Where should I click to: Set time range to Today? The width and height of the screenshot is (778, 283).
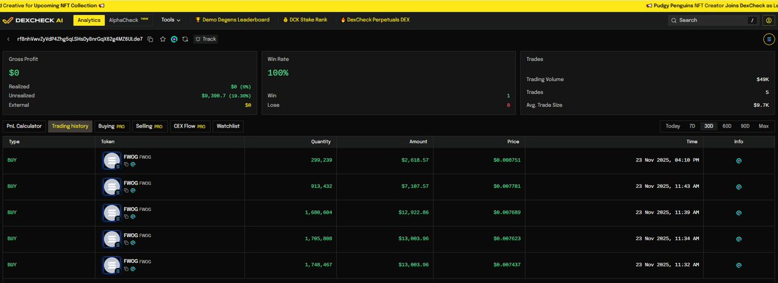pyautogui.click(x=672, y=126)
